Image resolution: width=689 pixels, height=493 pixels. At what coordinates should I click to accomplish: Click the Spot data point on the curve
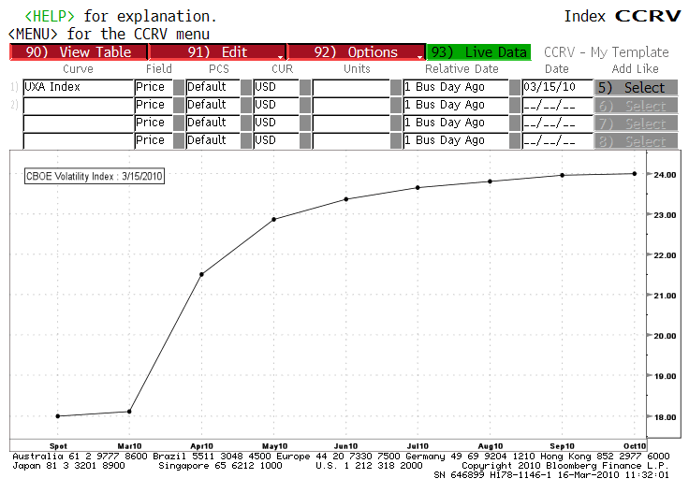[x=58, y=416]
